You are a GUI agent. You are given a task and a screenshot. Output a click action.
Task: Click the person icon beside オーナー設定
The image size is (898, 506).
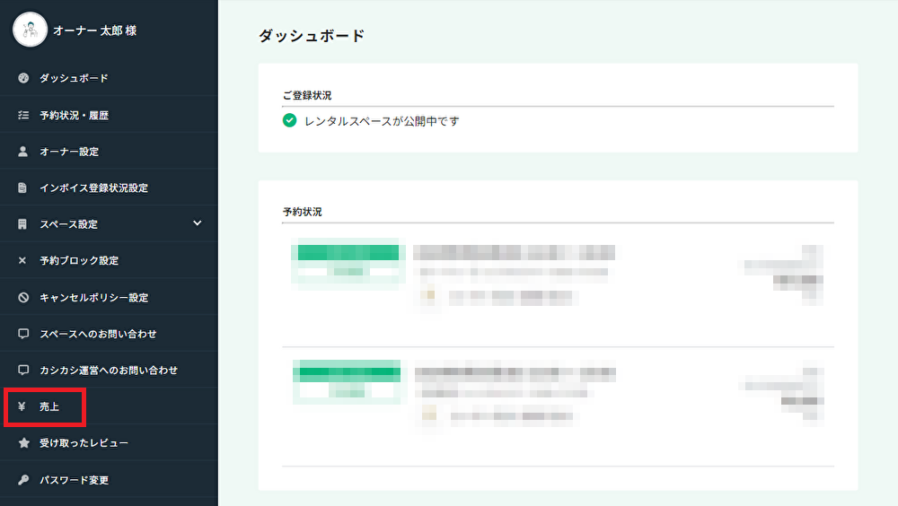point(23,152)
